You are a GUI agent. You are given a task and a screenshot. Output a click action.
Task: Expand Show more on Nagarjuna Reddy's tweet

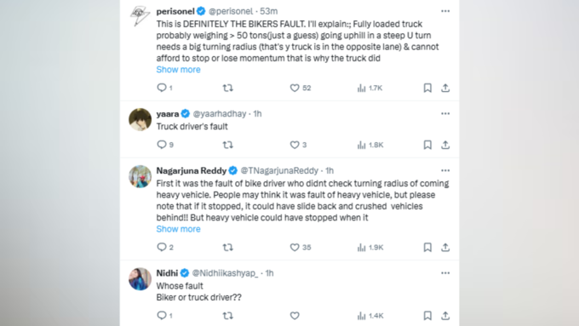click(x=178, y=229)
